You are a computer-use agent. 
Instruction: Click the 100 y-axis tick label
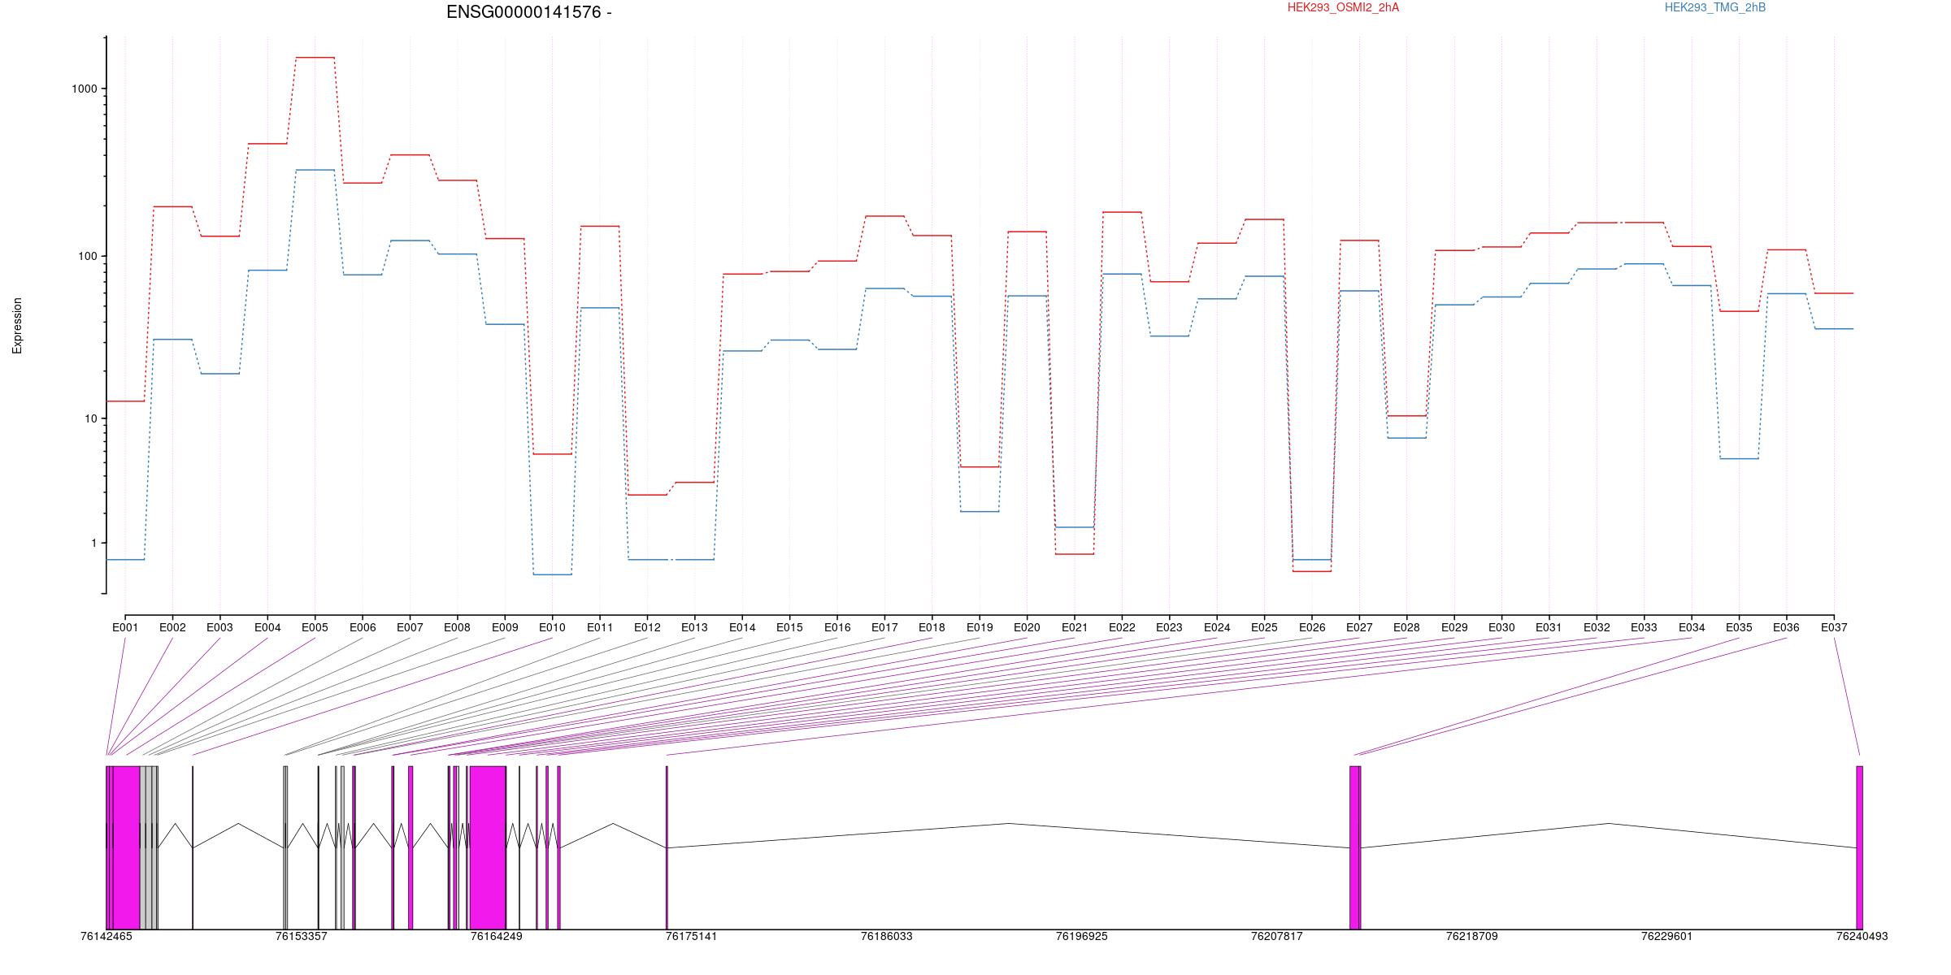click(x=88, y=257)
